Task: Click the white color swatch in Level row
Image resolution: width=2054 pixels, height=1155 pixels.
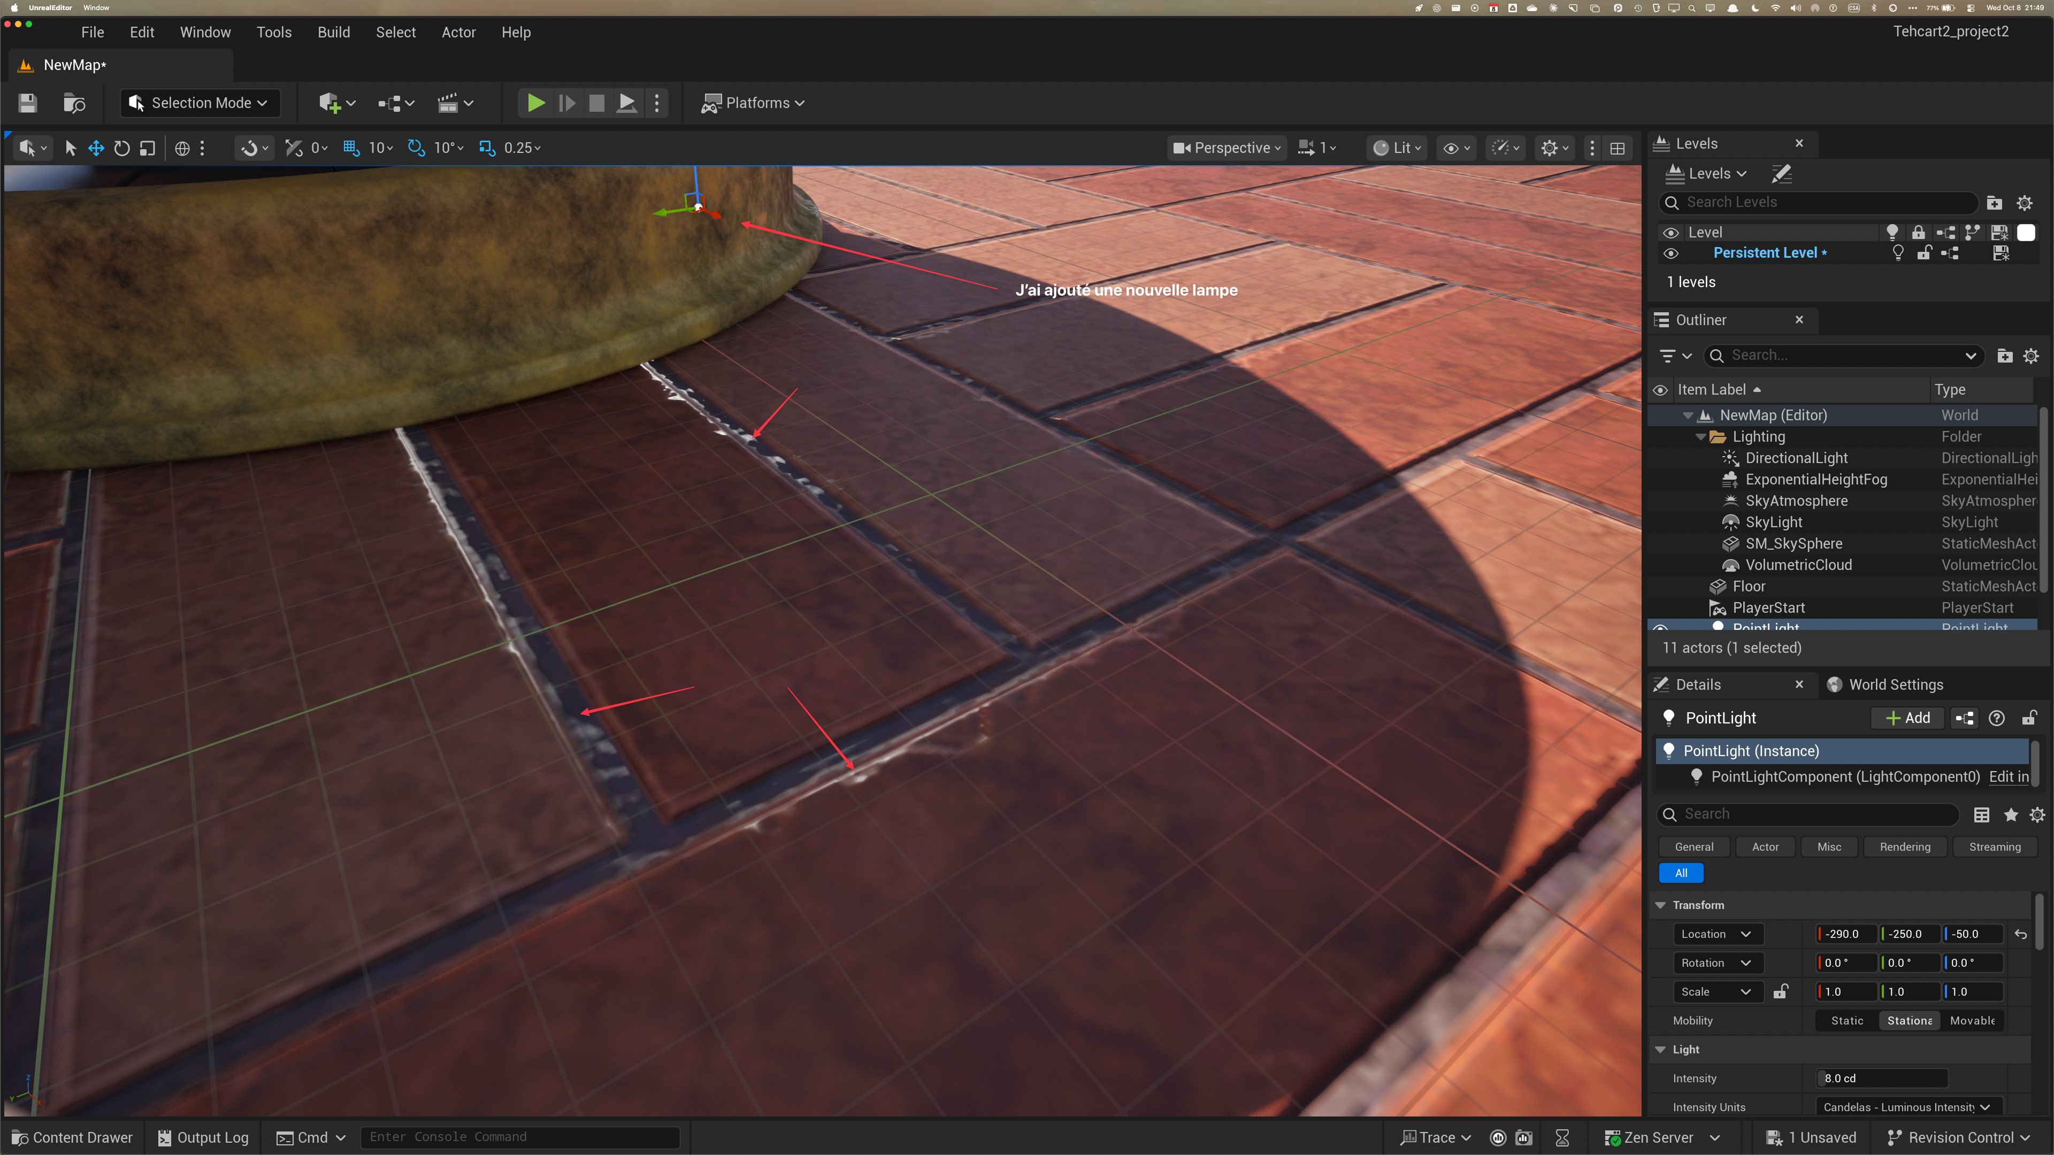Action: (x=2025, y=233)
